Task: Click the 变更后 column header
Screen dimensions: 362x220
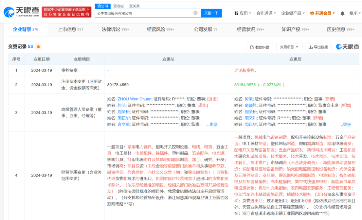Action: coord(295,59)
